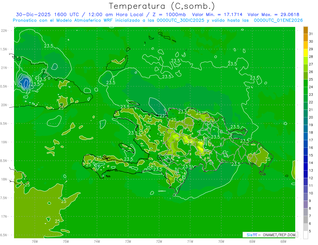The height and width of the screenshot is (245, 318).
Task: Click the 76W longitude axis label
Action: pos(35,241)
